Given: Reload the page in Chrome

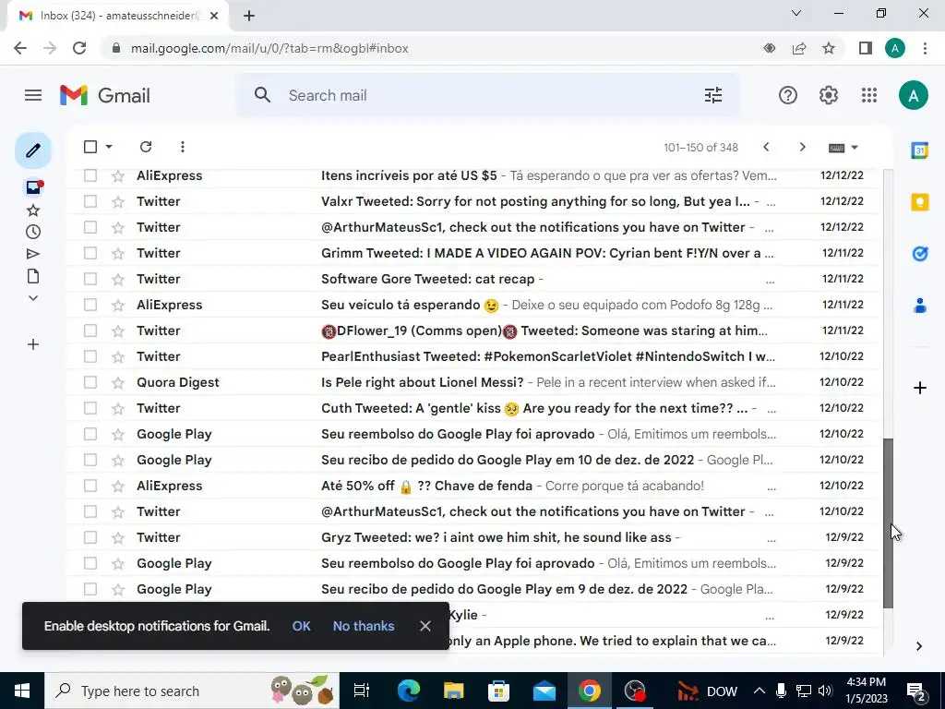Looking at the screenshot, I should coord(79,48).
